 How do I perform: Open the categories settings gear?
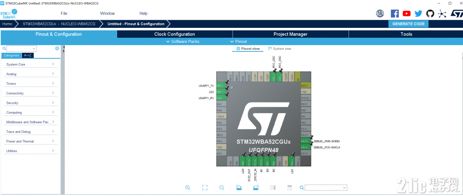tap(57, 48)
